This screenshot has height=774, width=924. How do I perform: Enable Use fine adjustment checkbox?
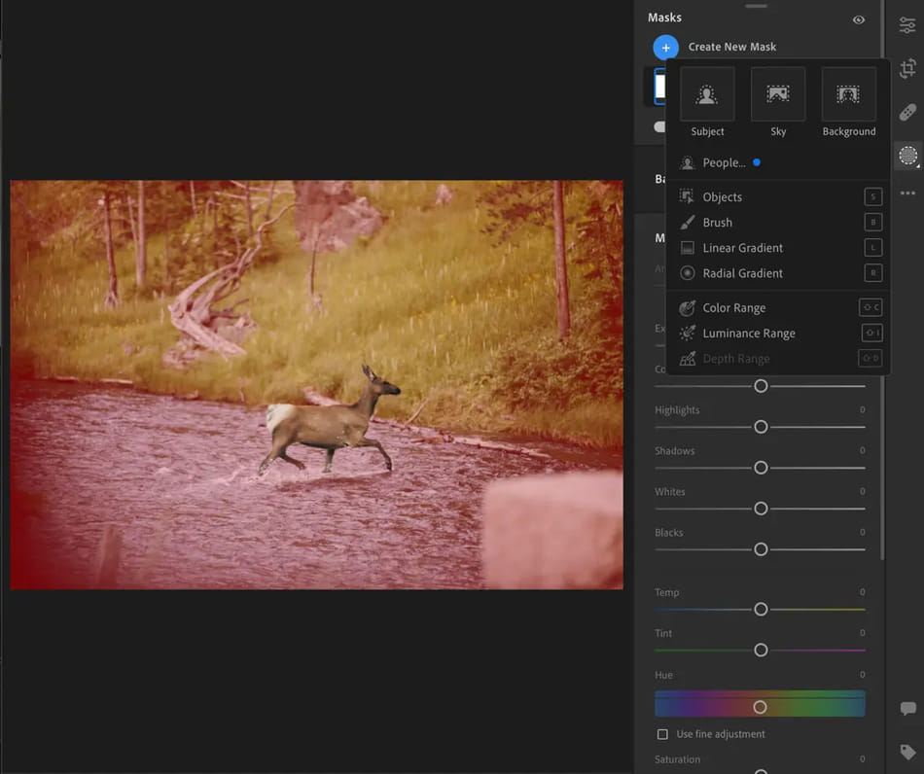coord(662,734)
